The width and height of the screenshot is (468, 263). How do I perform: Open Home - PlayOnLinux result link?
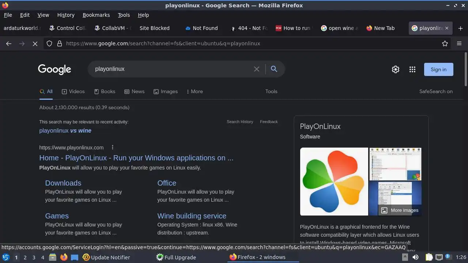click(136, 158)
